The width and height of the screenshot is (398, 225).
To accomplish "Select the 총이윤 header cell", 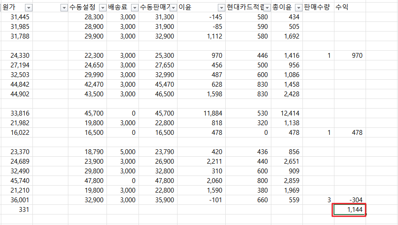I will click(287, 7).
